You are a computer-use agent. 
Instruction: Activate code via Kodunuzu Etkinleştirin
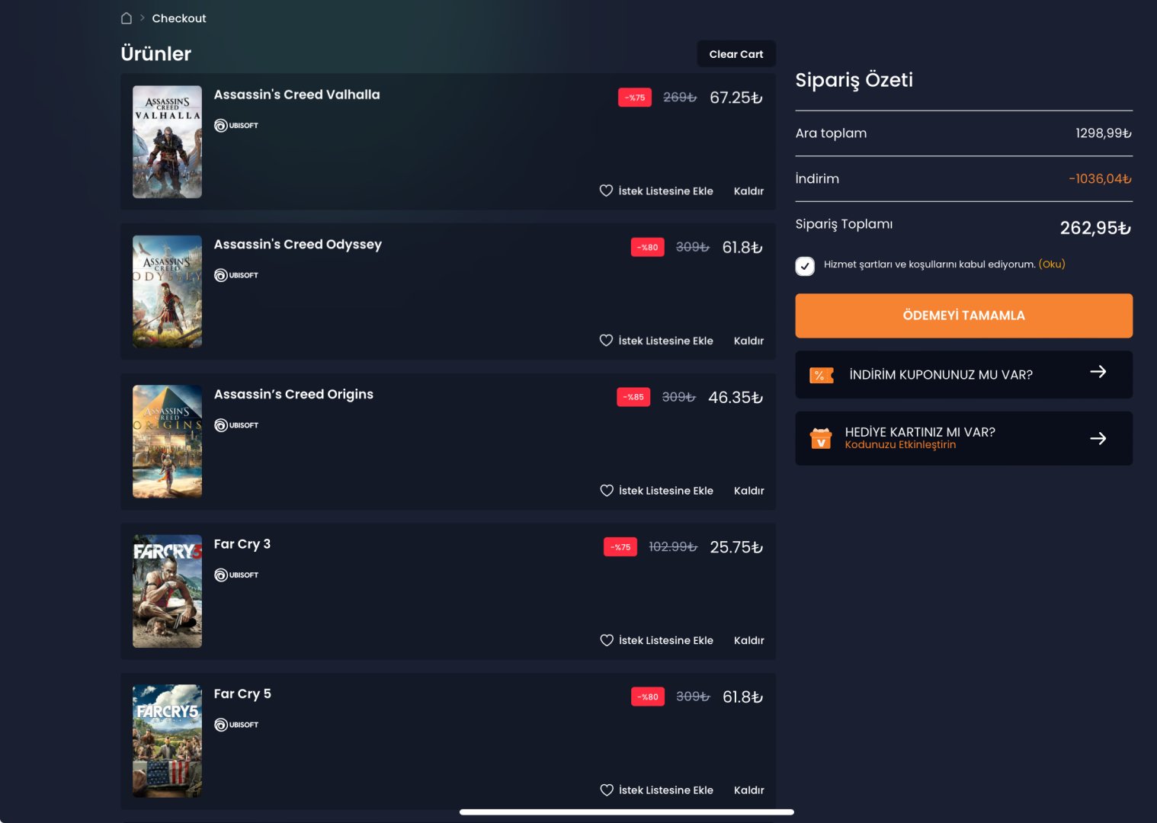click(x=900, y=445)
